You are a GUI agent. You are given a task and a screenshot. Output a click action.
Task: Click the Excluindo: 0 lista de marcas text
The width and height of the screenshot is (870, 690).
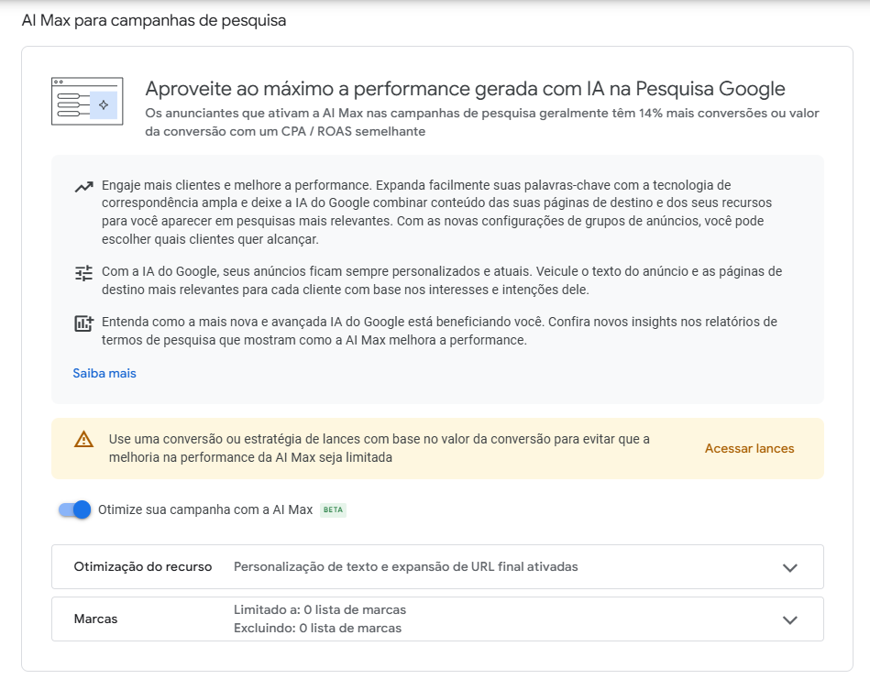(317, 628)
